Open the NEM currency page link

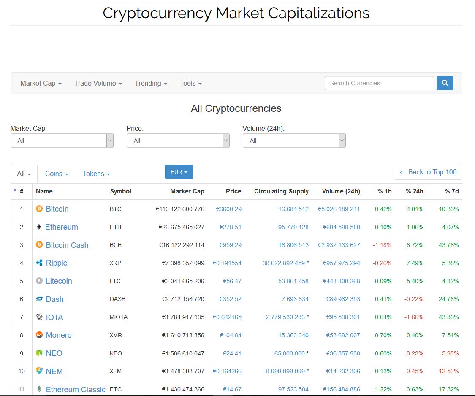point(54,371)
